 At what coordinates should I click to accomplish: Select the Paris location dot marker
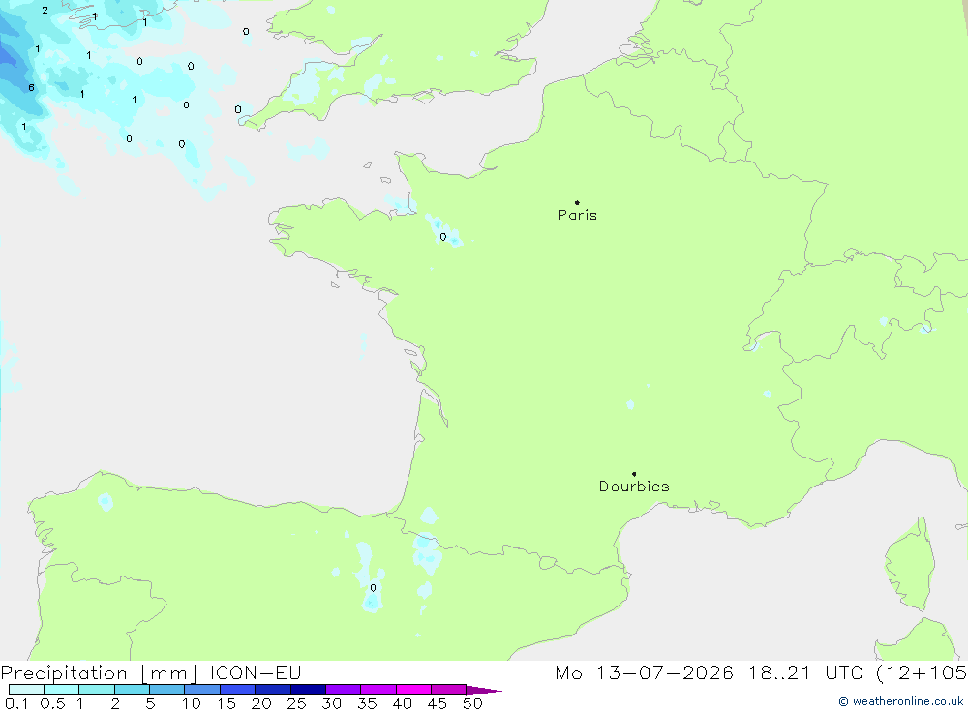[577, 202]
